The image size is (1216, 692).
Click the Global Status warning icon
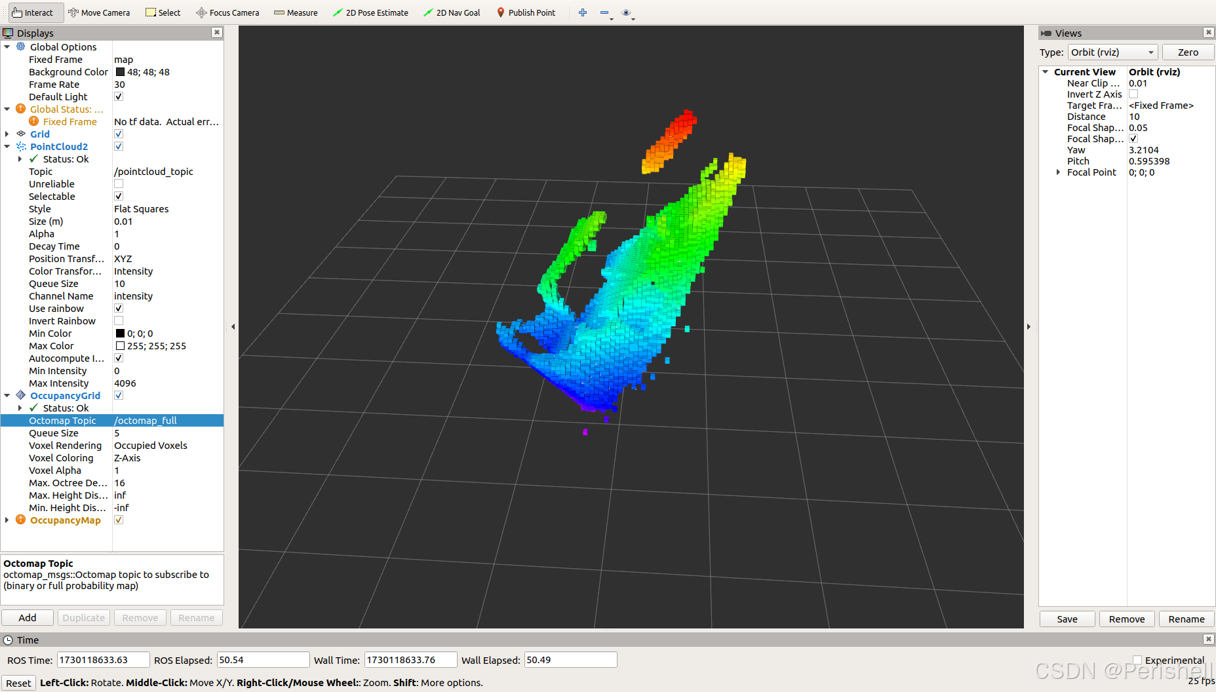coord(21,109)
